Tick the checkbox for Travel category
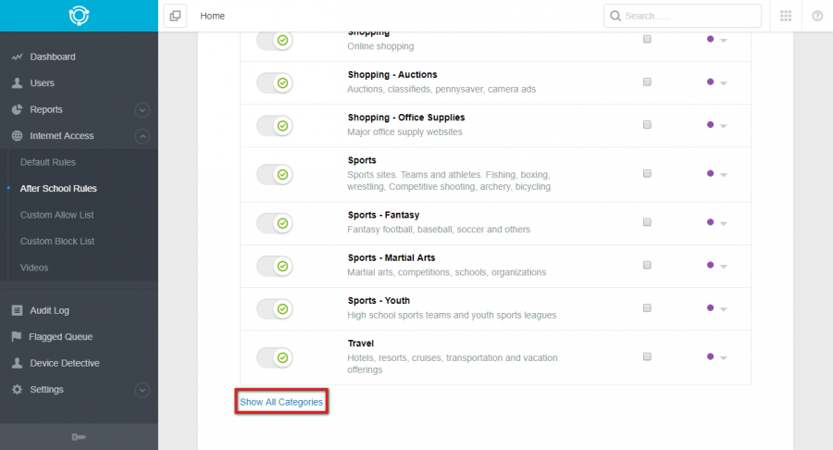Screen dimensions: 833x450 point(647,356)
